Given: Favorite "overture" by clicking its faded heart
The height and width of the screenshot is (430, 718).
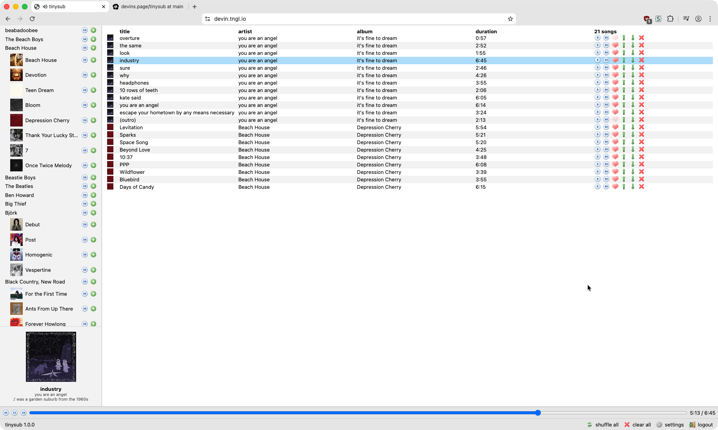Looking at the screenshot, I should [x=615, y=38].
